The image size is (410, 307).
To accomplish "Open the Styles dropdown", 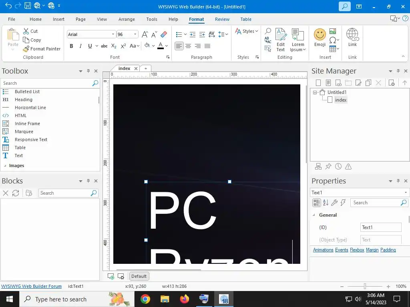I will (x=246, y=31).
